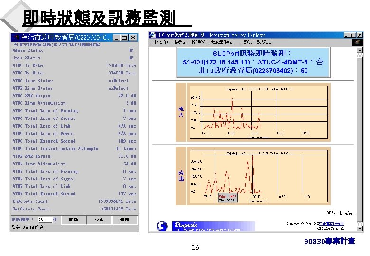Close the 台北市政府教育局 status window
The width and height of the screenshot is (370, 256).
133,37
